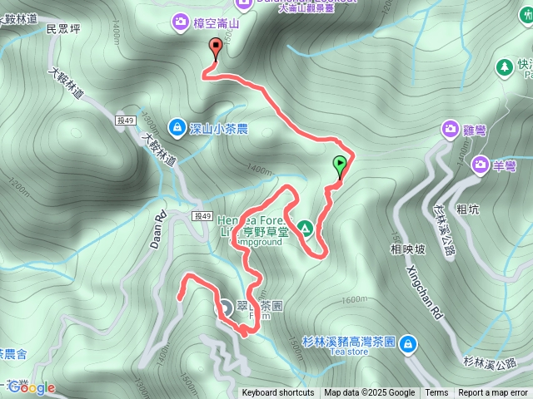Select the 羊彎 photo spot pin
Image resolution: width=533 pixels, height=399 pixels.
pyautogui.click(x=481, y=166)
